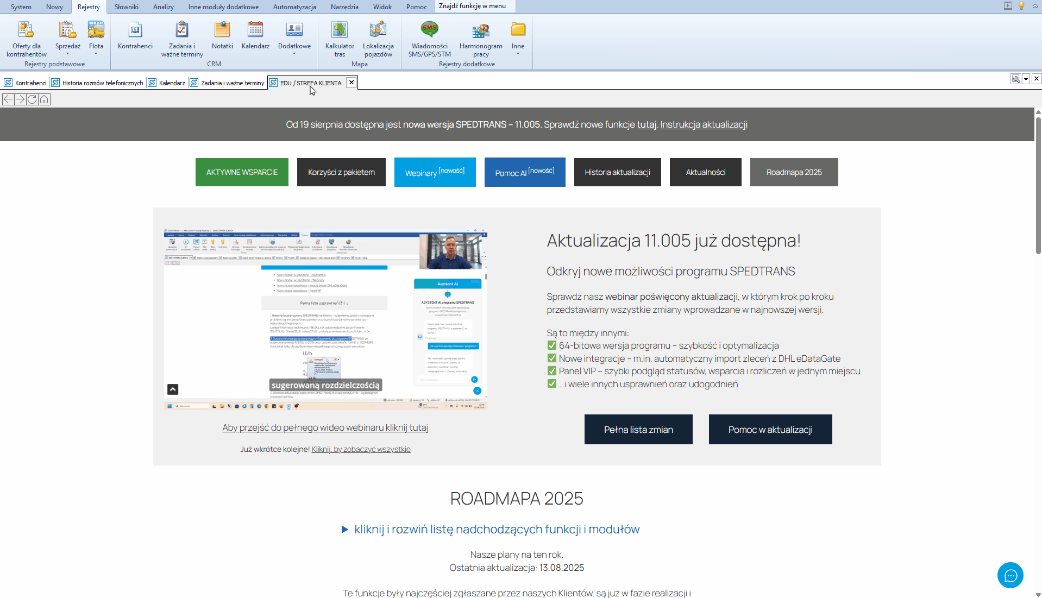Viewport: 1042px width, 598px height.
Task: Open the chat bubble widget
Action: click(1010, 575)
